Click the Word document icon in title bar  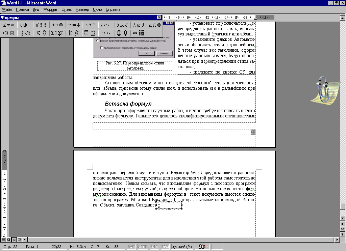[3, 3]
